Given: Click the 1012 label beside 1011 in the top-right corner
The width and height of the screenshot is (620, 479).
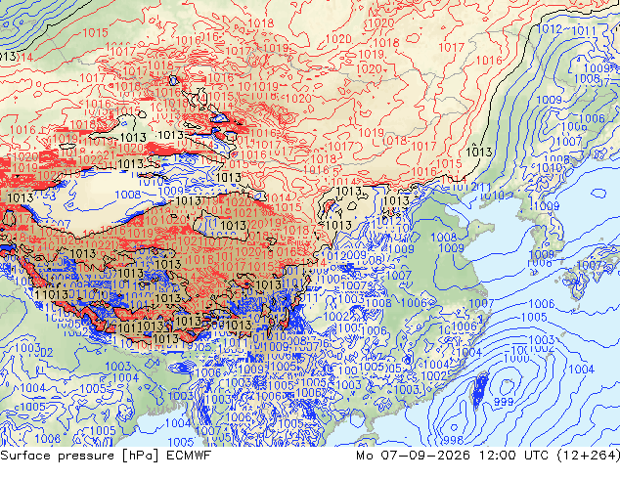Looking at the screenshot, I should 550,29.
